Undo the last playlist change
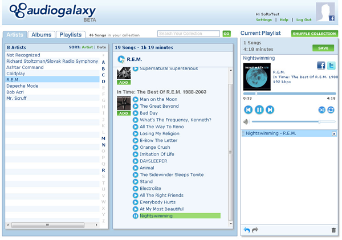This screenshot has width=342, height=240. tap(247, 230)
